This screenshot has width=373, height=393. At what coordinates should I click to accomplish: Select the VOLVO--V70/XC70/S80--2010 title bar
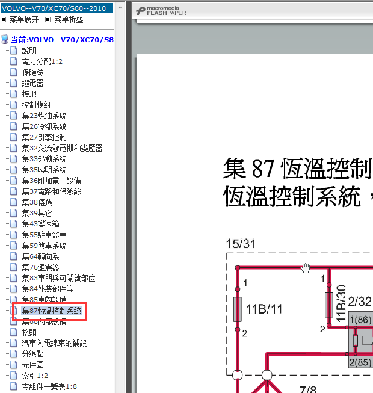click(x=57, y=8)
